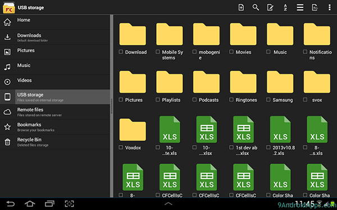Open Pictures category in the sidebar
The height and width of the screenshot is (210, 337).
tap(55, 52)
